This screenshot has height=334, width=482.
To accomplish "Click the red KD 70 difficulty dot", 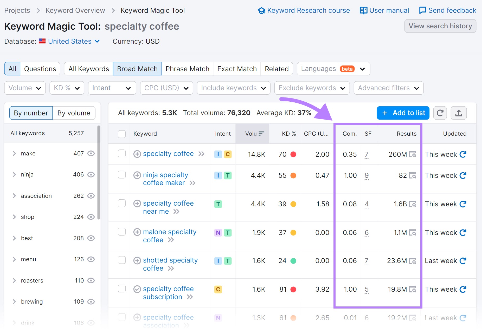I will coord(293,154).
